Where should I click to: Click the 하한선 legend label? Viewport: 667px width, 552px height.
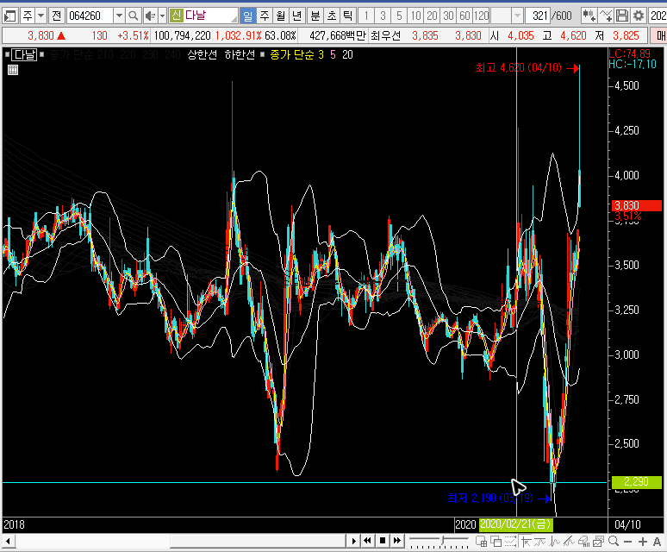coord(240,54)
